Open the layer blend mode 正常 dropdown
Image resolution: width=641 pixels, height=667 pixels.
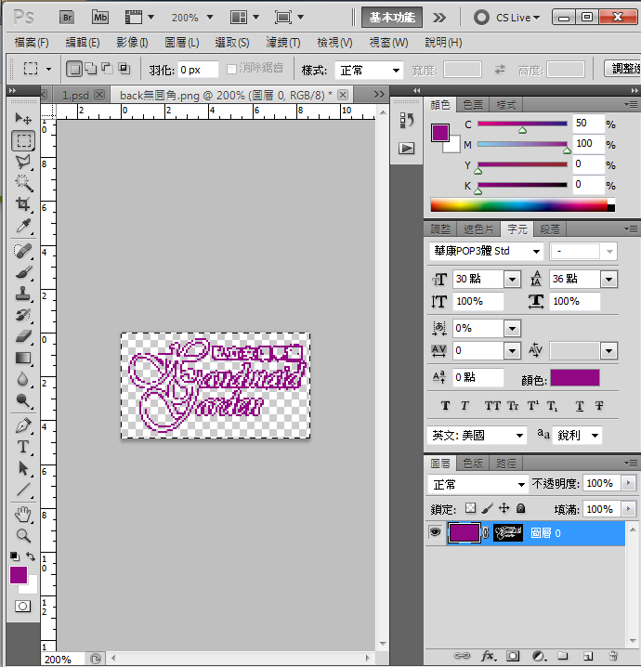click(477, 484)
